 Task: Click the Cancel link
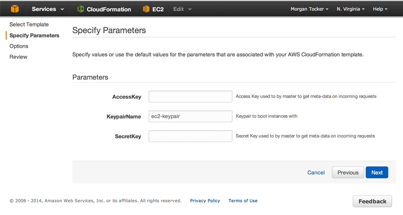tap(316, 172)
